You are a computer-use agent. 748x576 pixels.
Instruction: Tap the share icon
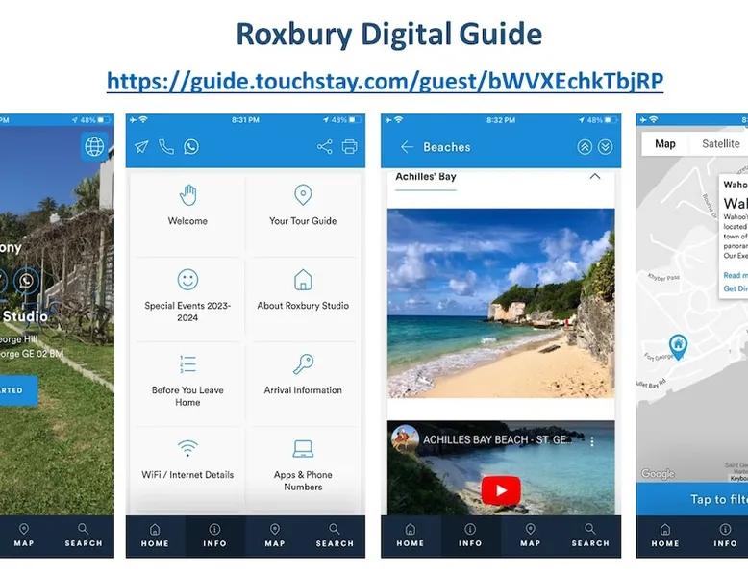[x=324, y=146]
